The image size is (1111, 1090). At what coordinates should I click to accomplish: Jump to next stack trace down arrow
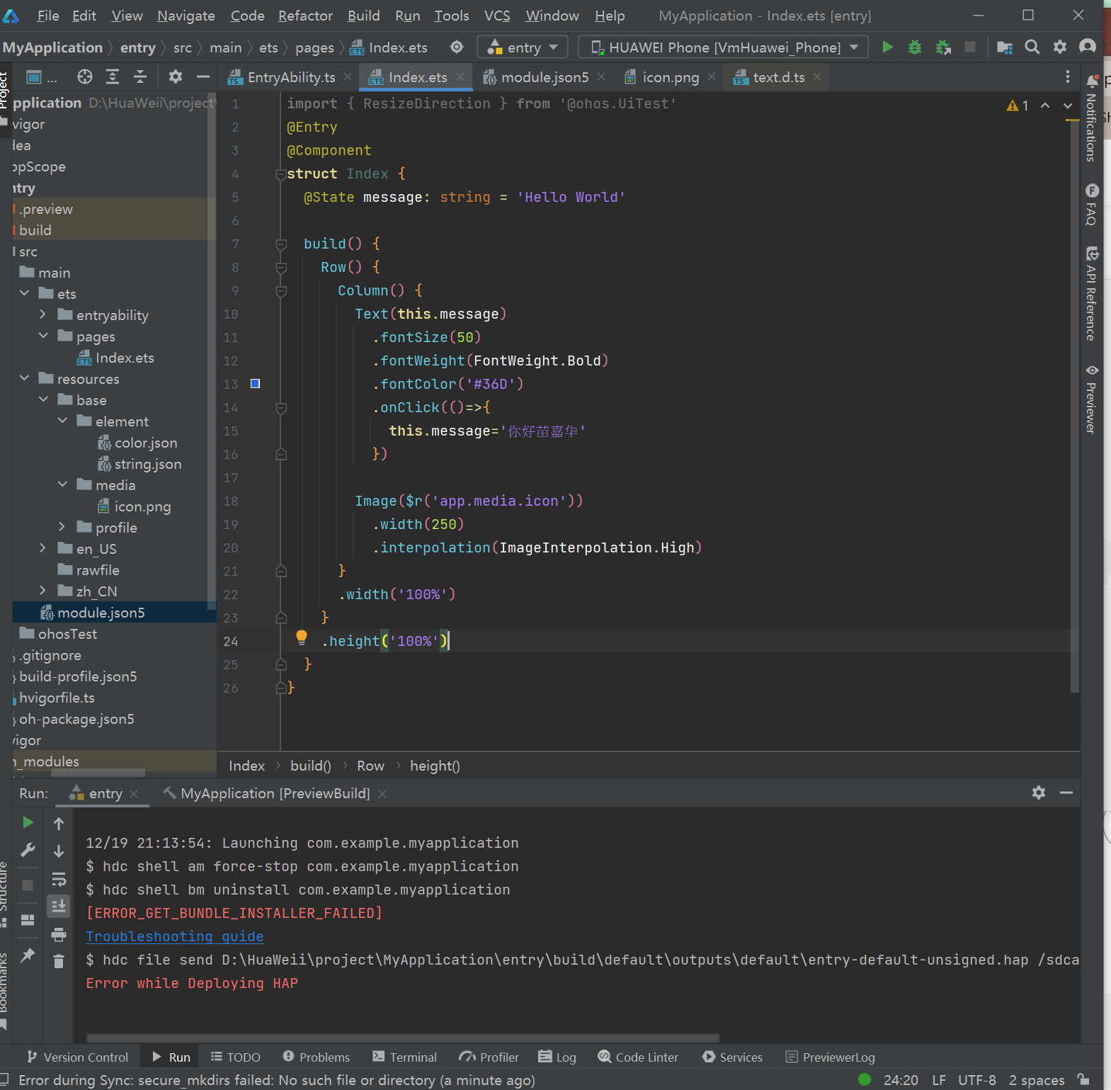tap(59, 851)
